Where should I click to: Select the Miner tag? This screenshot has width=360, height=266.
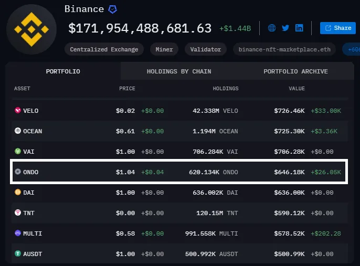click(x=164, y=49)
